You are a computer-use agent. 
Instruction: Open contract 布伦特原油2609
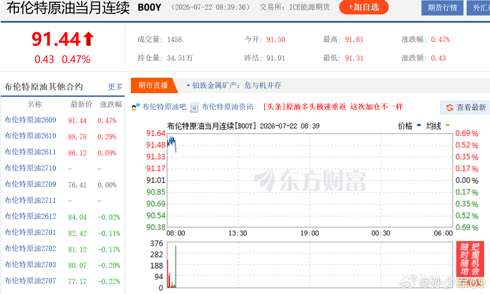30,120
